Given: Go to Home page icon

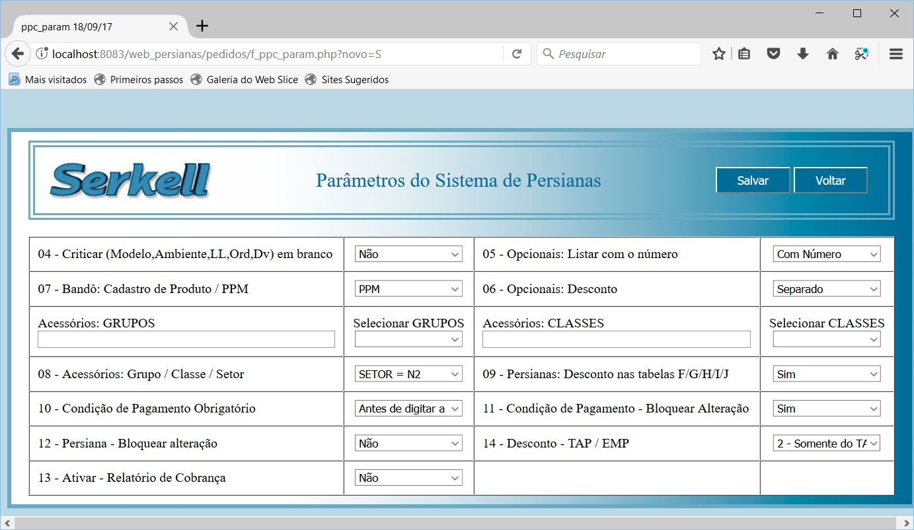Looking at the screenshot, I should 833,54.
